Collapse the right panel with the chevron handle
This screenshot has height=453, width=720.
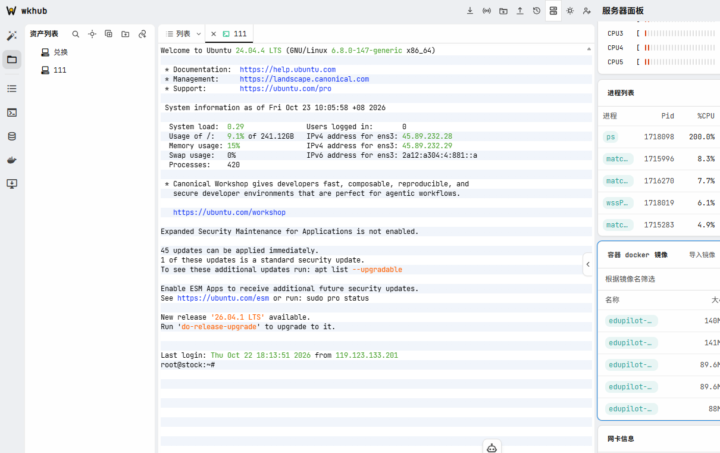(588, 264)
